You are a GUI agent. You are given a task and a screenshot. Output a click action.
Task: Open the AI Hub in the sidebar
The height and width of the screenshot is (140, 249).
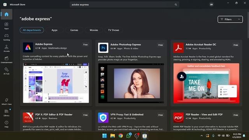pos(6,71)
